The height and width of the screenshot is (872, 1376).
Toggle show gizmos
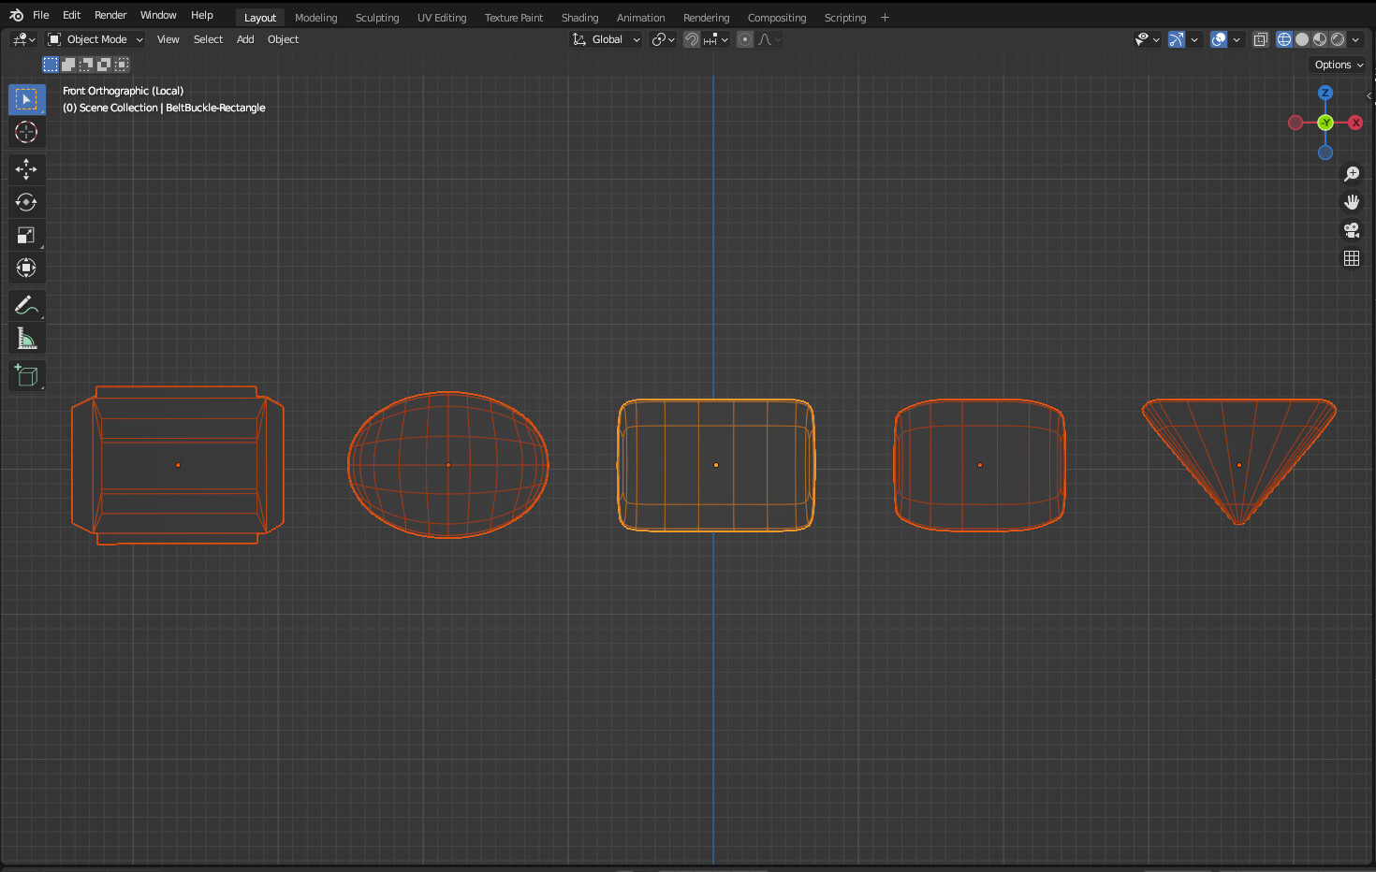[x=1177, y=39]
